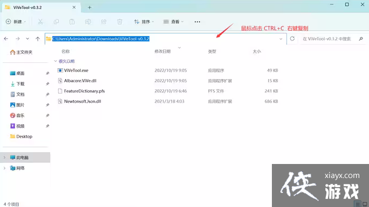The image size is (369, 207).
Task: Go back with the left arrow
Action: coord(6,39)
